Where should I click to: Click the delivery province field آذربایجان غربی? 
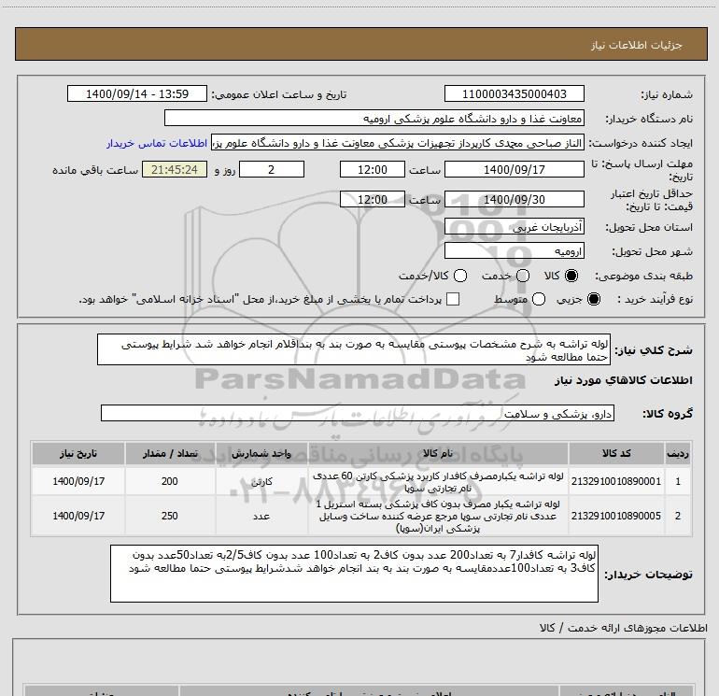(x=514, y=227)
